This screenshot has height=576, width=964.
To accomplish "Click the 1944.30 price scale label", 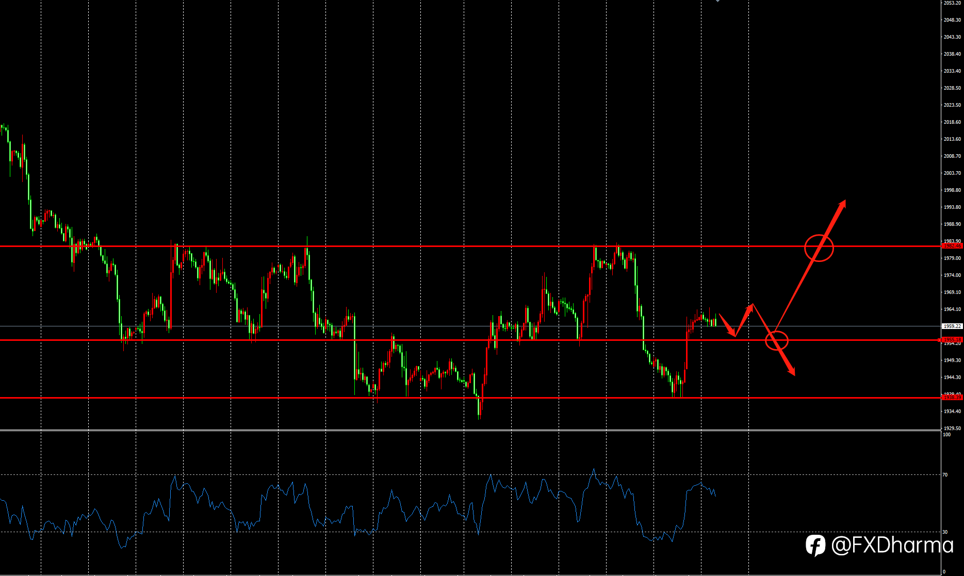I will pos(952,377).
